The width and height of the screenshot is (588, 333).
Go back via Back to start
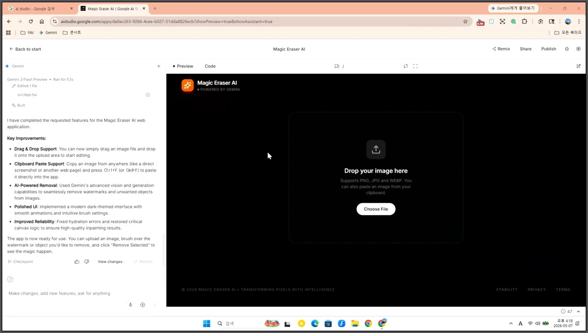click(25, 49)
